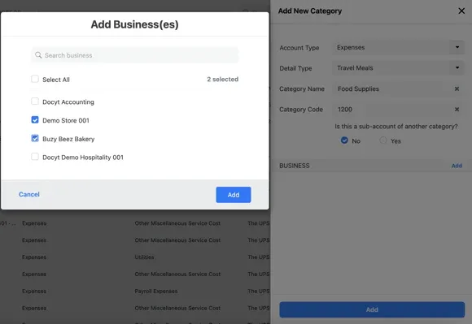Viewport: 472px width, 324px height.
Task: Click the wide Add button in category panel
Action: 372,309
